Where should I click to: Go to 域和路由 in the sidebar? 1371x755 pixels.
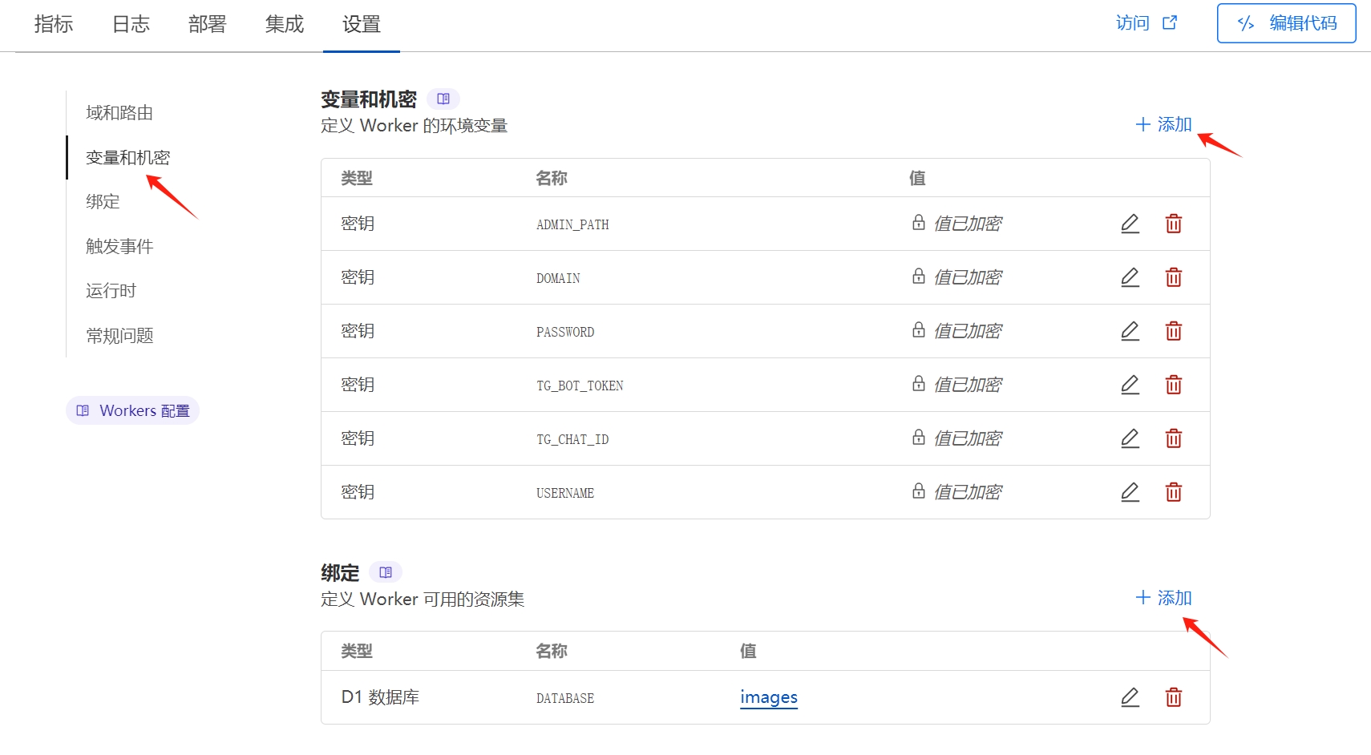[x=119, y=113]
